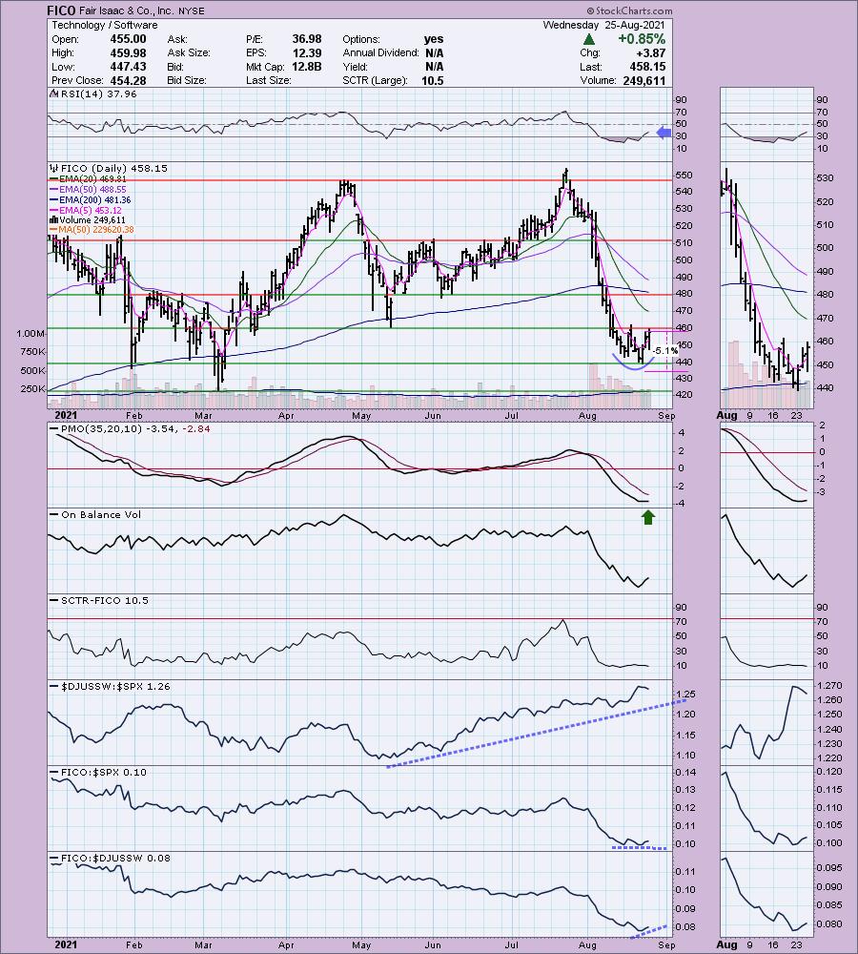Screen dimensions: 858x954
Task: Click the FICO (Daily) 458.15 price label
Action: pyautogui.click(x=113, y=168)
